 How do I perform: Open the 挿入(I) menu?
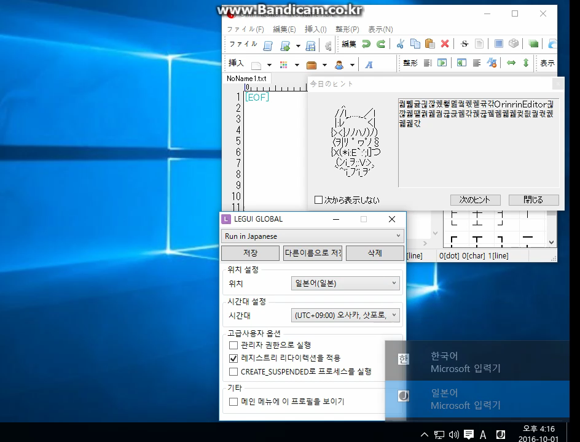[316, 29]
